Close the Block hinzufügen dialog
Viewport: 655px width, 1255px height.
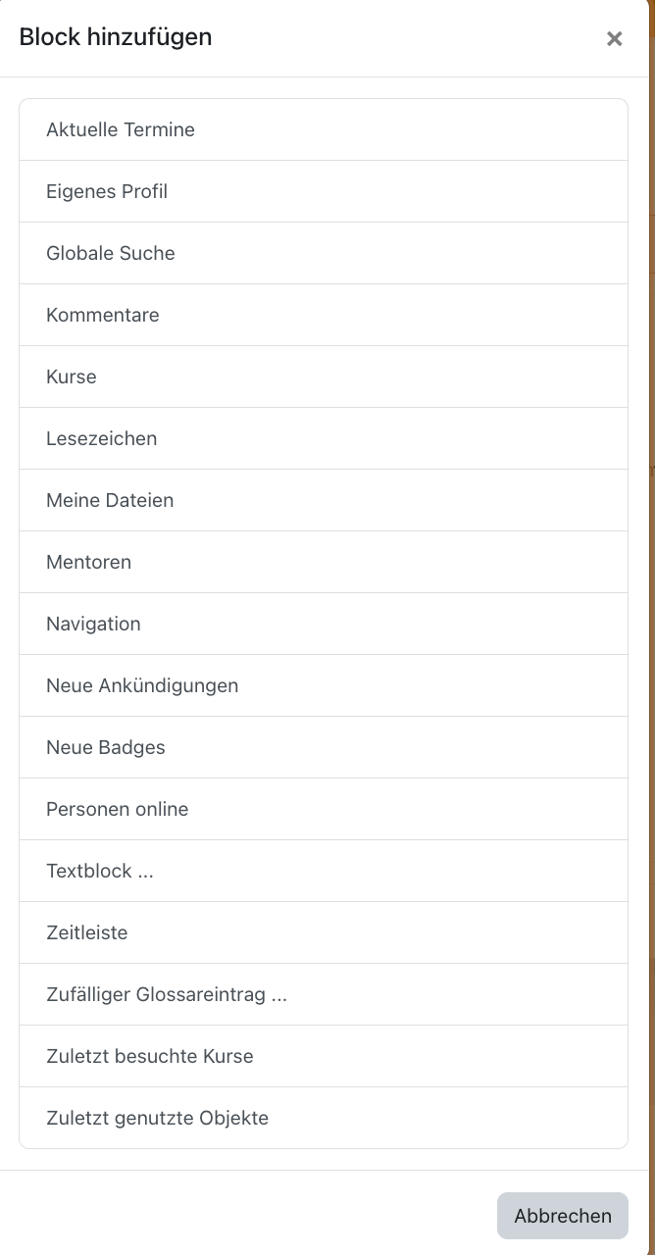pyautogui.click(x=615, y=38)
